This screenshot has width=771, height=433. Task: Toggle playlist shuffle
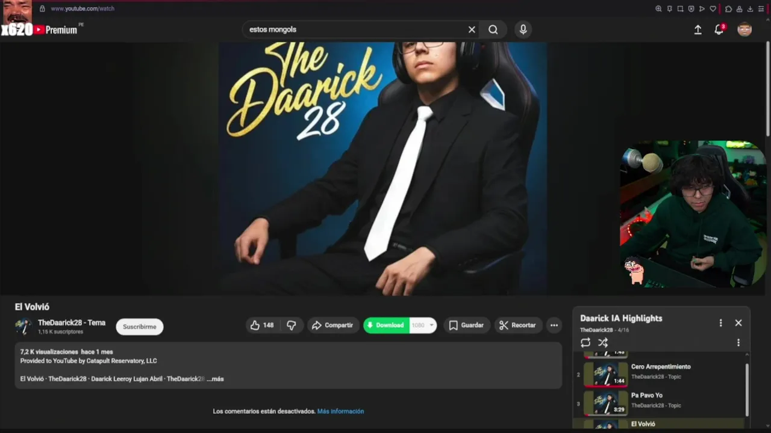click(603, 343)
